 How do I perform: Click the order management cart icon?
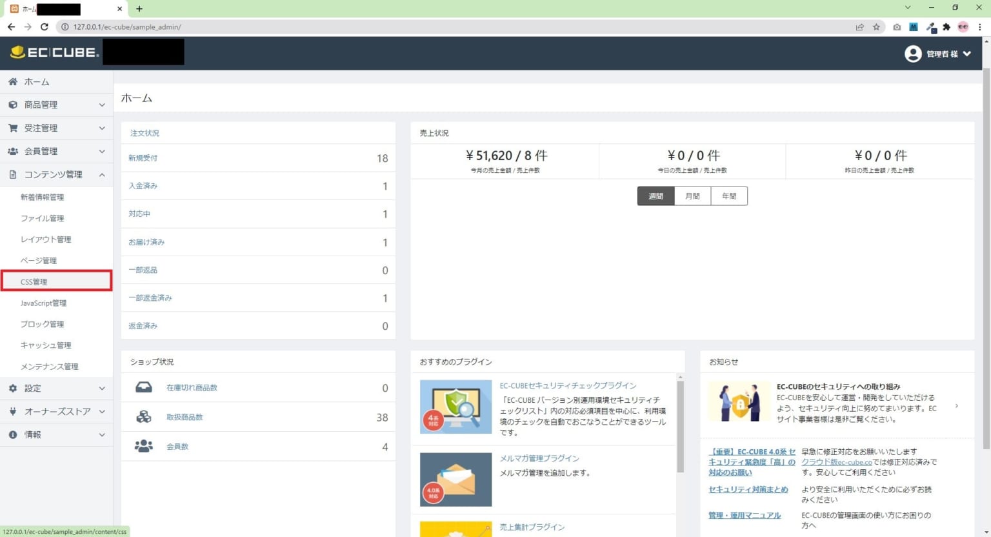tap(13, 128)
